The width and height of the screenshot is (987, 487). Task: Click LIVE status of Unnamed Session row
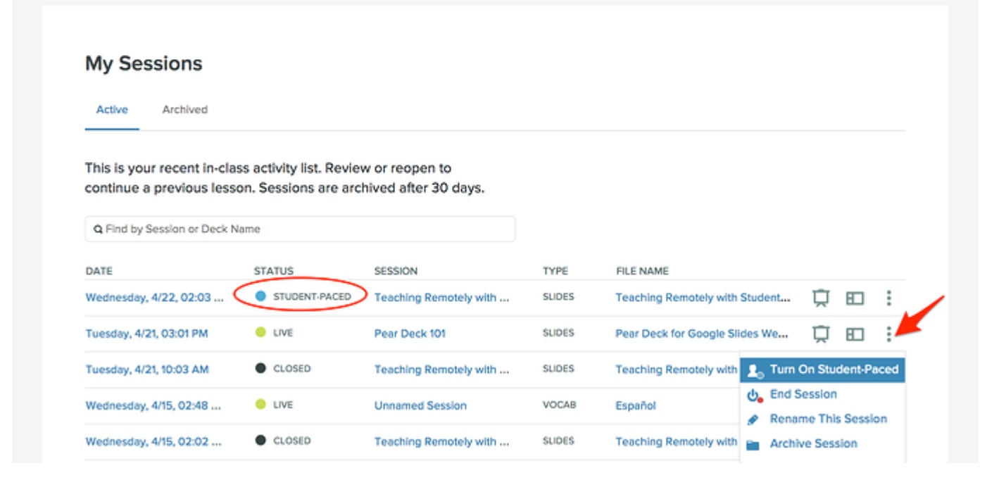283,405
